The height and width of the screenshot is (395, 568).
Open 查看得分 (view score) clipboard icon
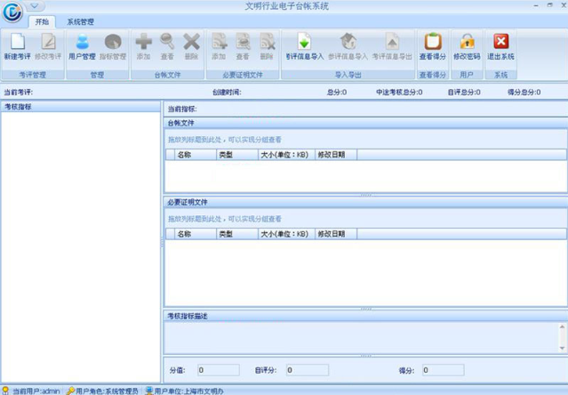click(x=432, y=44)
